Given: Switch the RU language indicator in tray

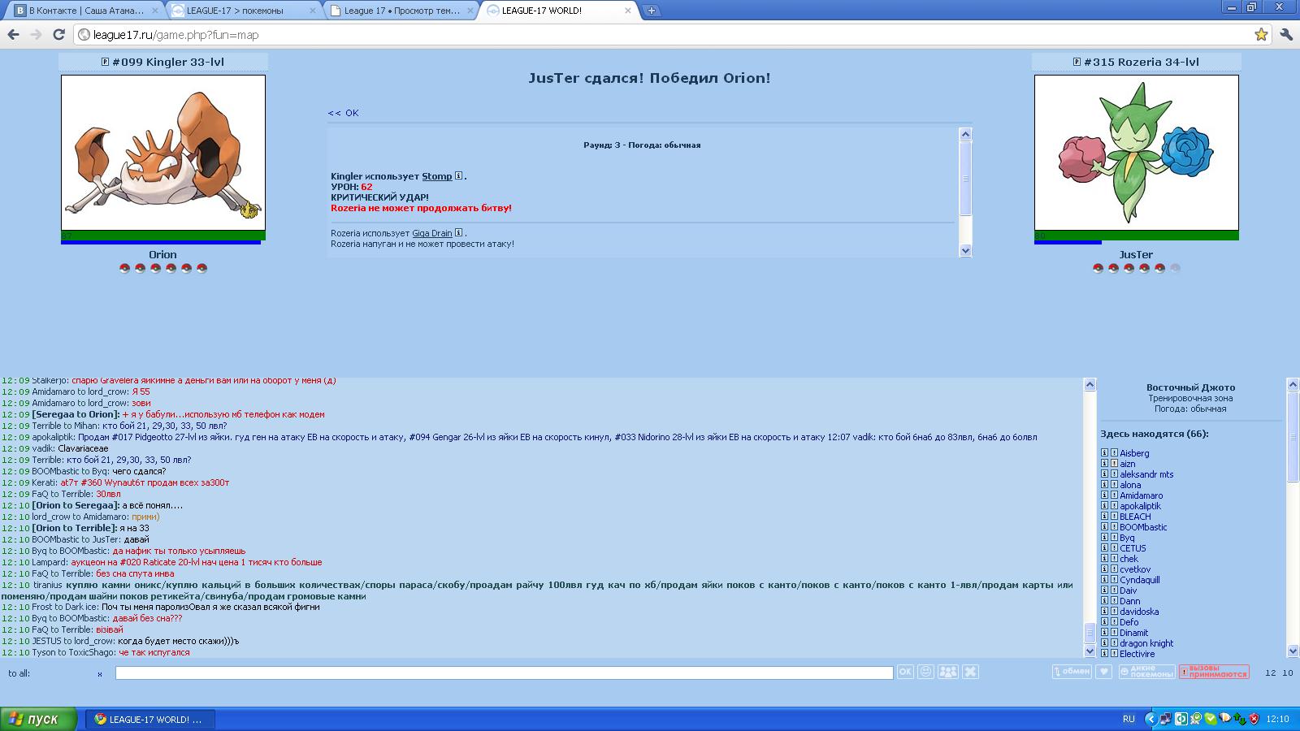Looking at the screenshot, I should 1129,719.
